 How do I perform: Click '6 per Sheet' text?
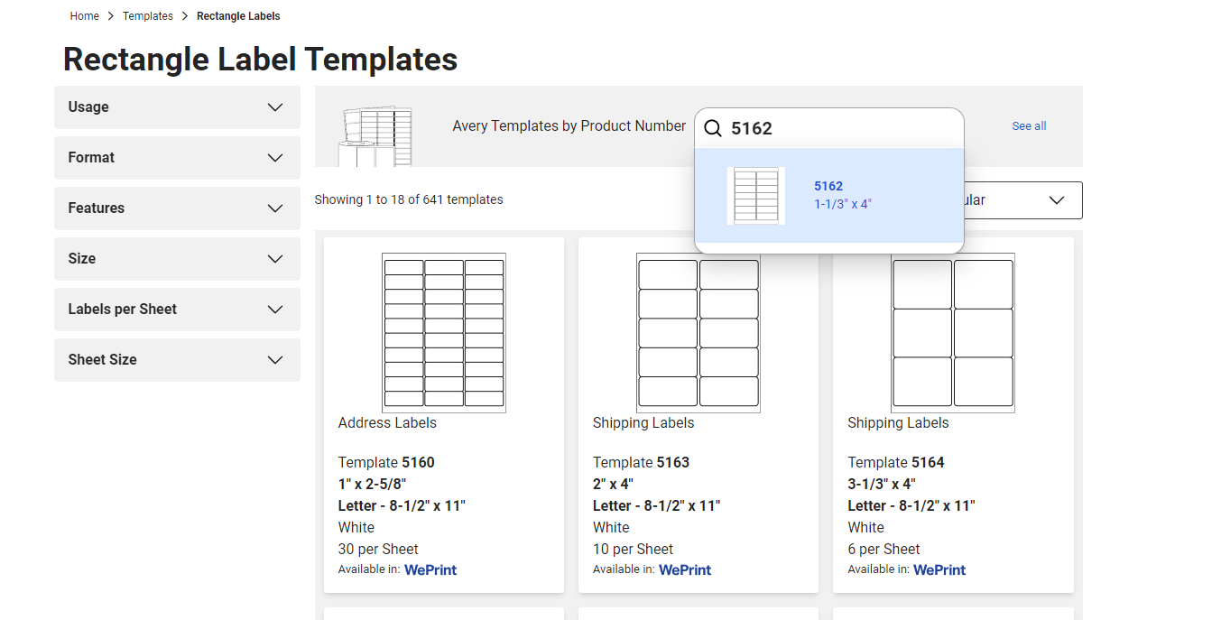point(884,550)
